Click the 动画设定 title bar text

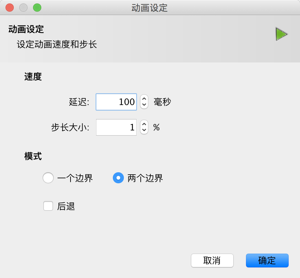pyautogui.click(x=149, y=8)
